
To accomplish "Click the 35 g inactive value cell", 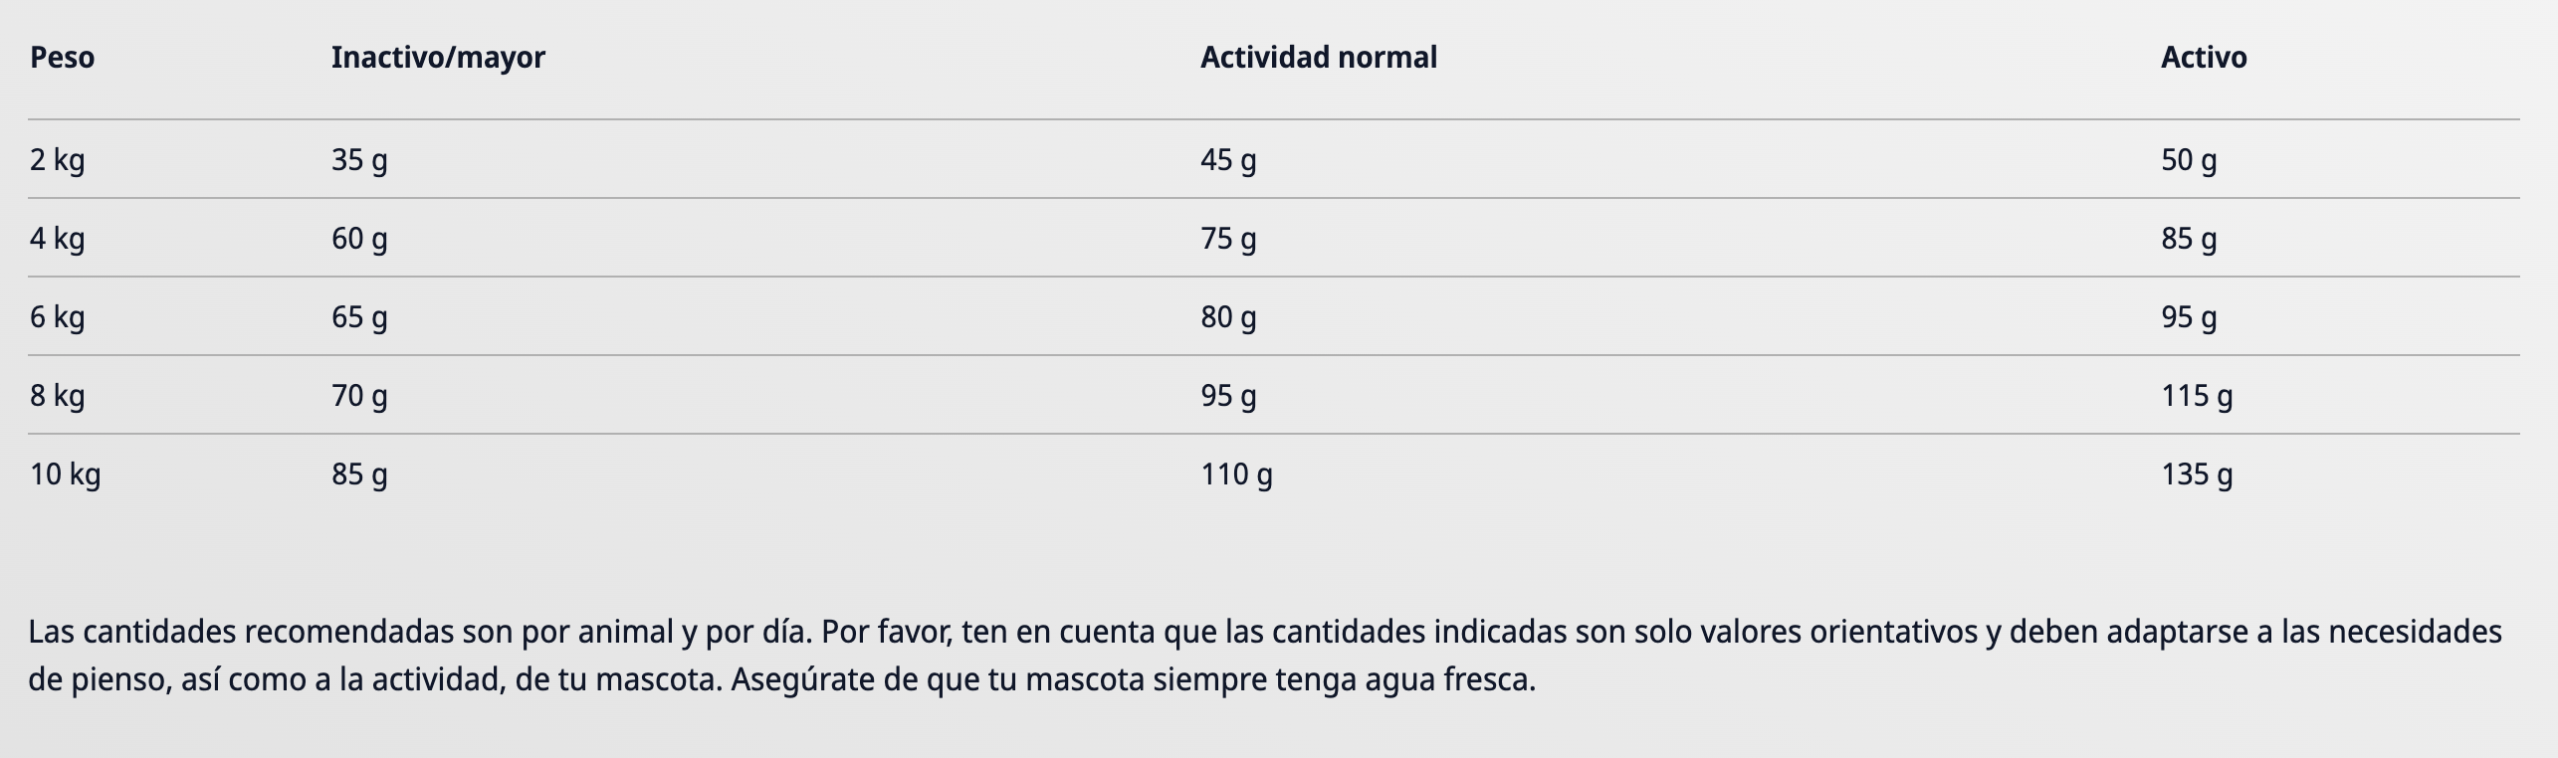I will pos(359,160).
